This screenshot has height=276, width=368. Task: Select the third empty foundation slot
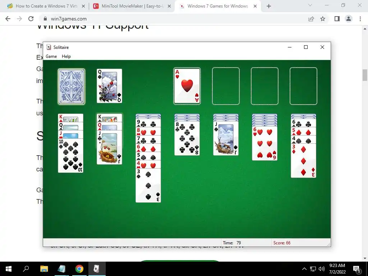pos(264,86)
